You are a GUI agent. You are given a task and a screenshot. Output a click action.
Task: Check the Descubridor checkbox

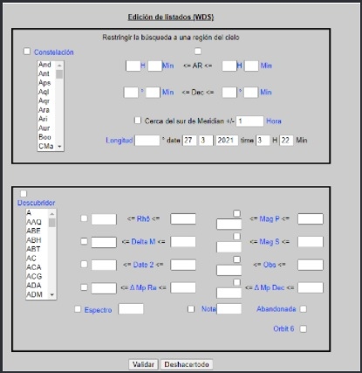coord(24,194)
